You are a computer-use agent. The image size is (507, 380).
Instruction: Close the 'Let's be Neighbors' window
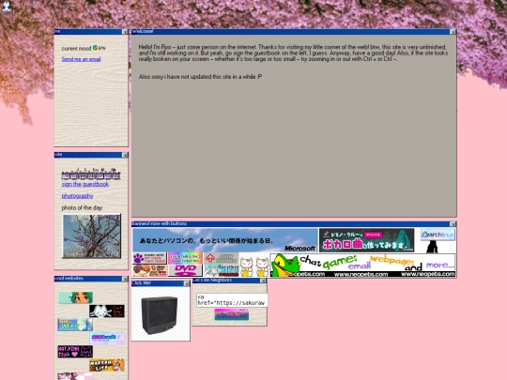pyautogui.click(x=264, y=281)
